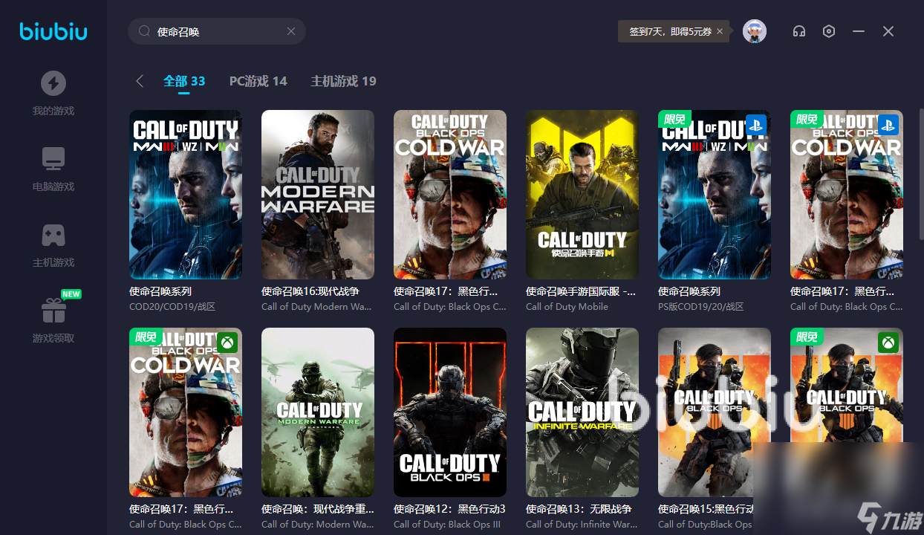This screenshot has height=535, width=924.
Task: Open 使命召唤16:现代战争 cover
Action: coord(318,195)
